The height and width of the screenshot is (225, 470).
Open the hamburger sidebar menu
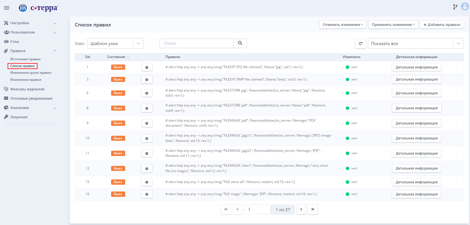tap(6, 8)
